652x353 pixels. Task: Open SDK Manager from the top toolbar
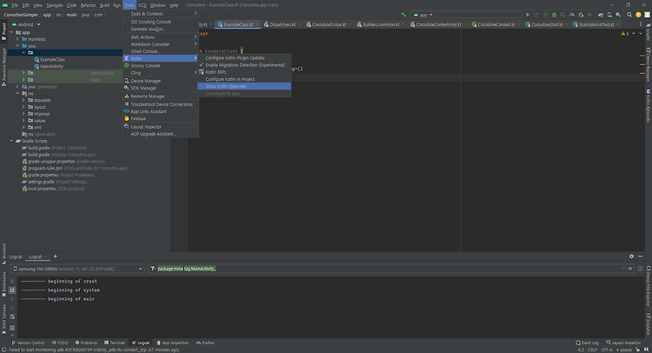[618, 15]
